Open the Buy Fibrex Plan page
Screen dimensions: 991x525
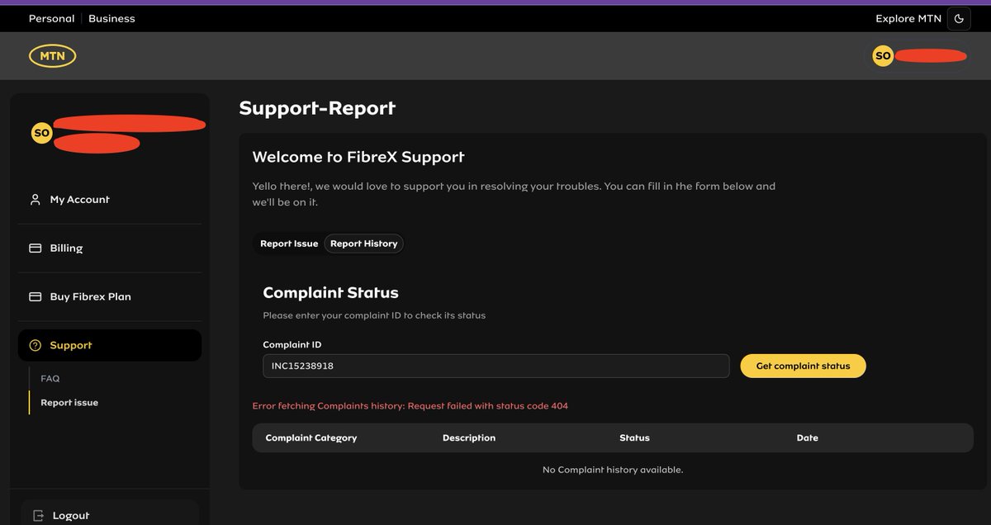[110, 296]
